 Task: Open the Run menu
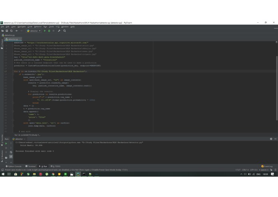click(45, 27)
